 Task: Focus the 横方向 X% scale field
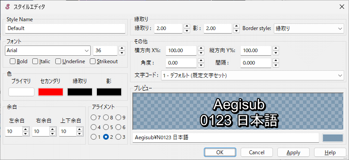[x=181, y=51]
